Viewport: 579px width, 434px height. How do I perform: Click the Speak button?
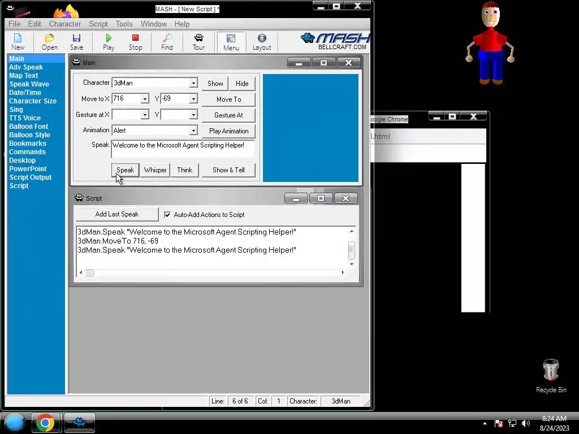tap(125, 170)
